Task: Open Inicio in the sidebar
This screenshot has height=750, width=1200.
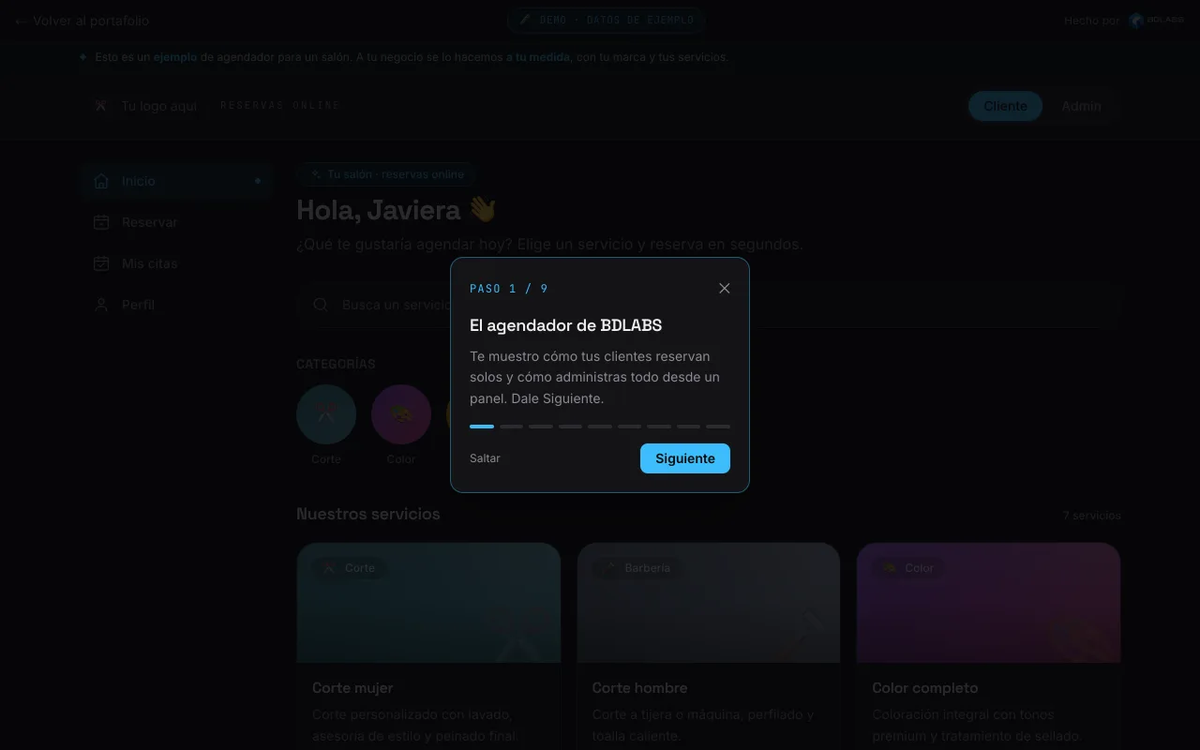Action: click(176, 181)
